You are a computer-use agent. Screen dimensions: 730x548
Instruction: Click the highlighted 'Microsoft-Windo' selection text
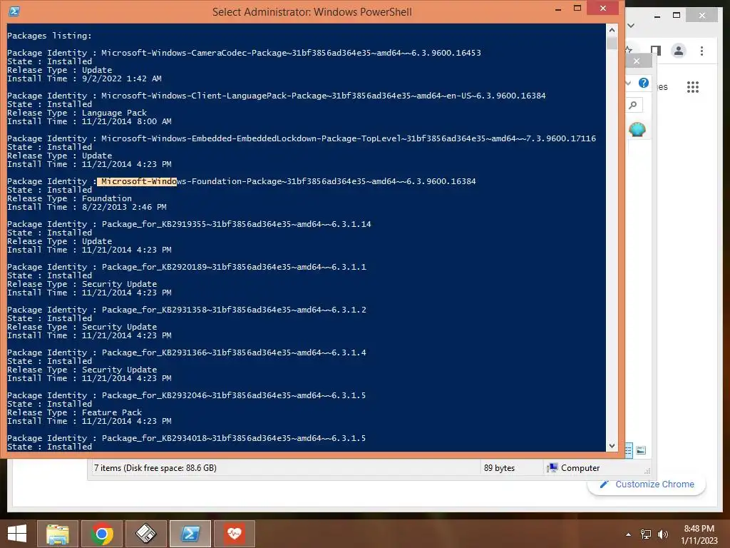(138, 181)
